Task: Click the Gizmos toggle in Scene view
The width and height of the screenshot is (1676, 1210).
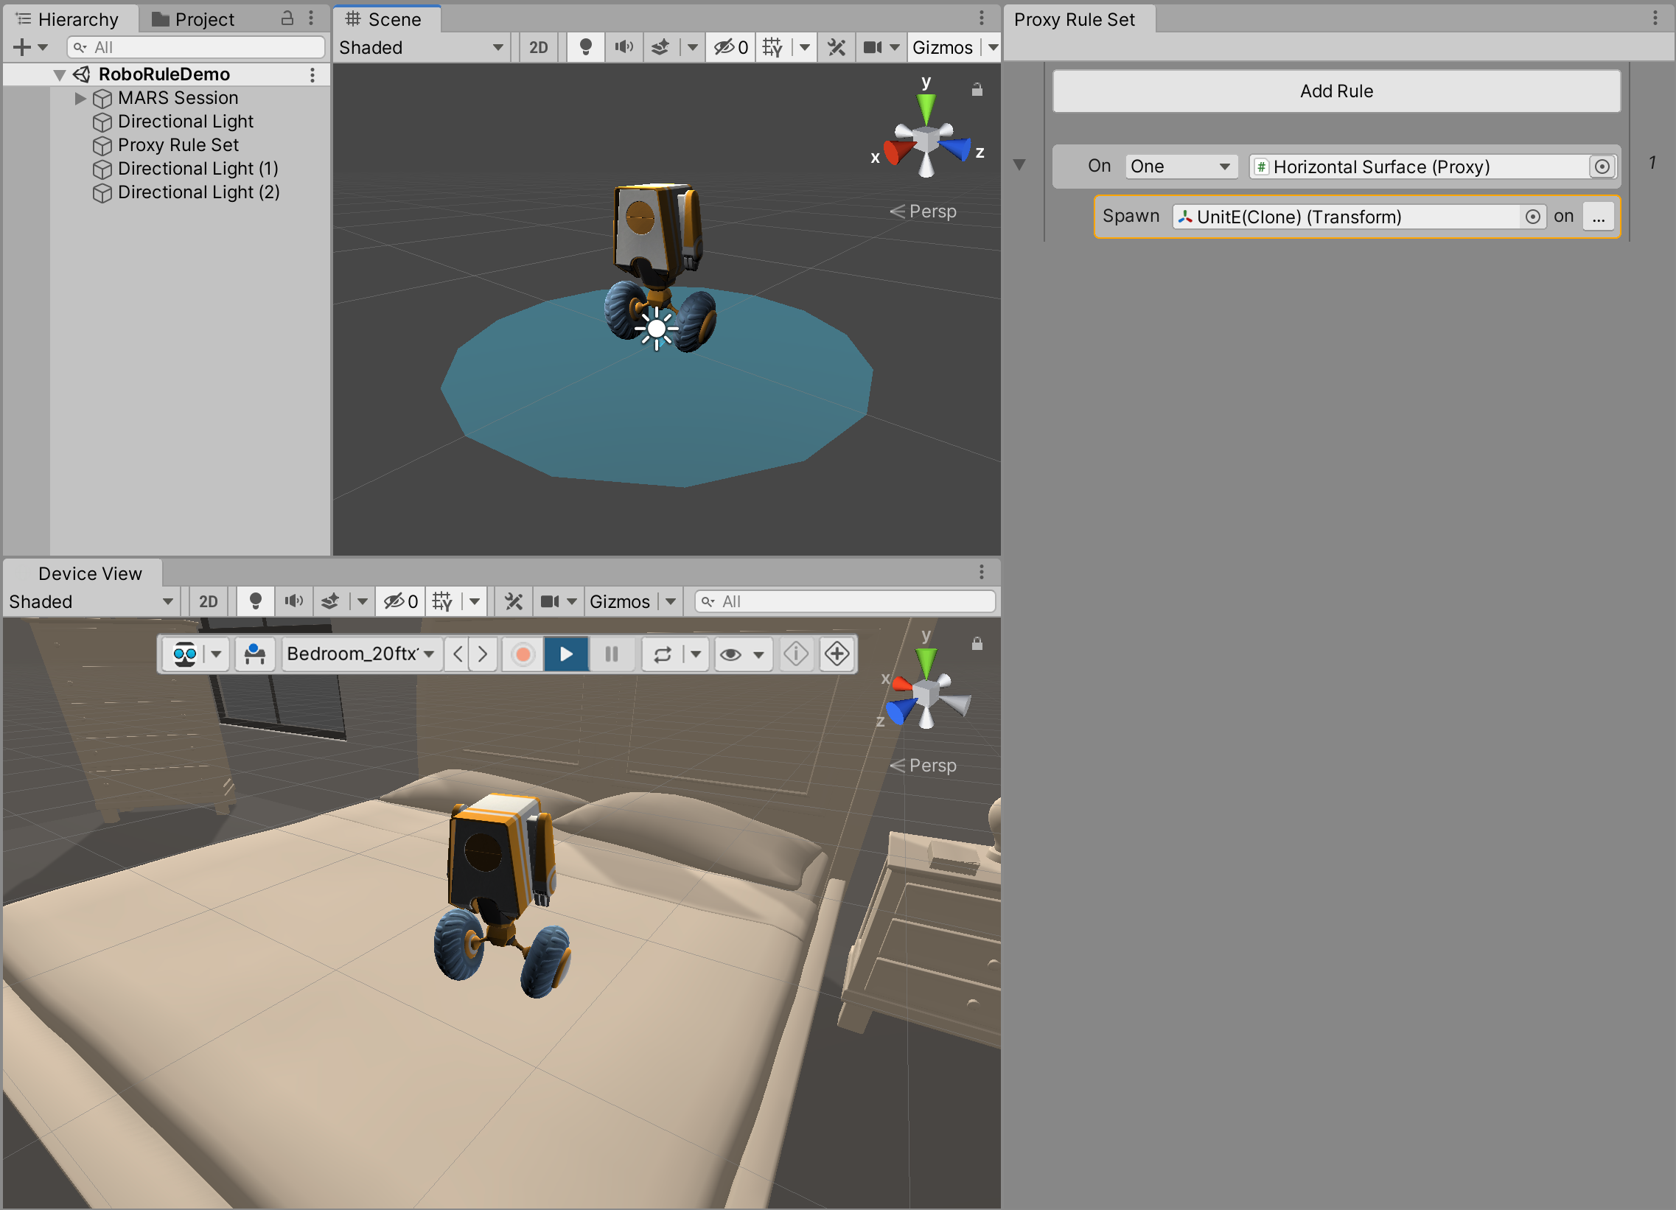Action: (943, 49)
